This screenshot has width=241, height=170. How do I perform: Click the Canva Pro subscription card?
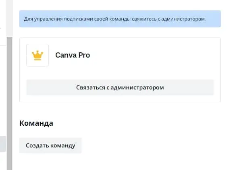click(120, 70)
